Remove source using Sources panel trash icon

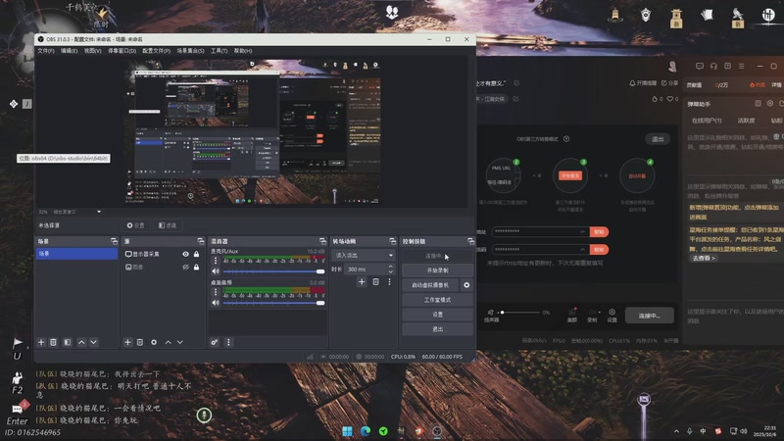(x=140, y=342)
